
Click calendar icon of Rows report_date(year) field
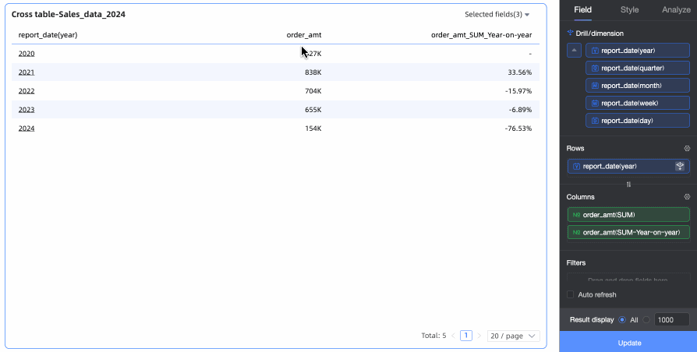(576, 167)
